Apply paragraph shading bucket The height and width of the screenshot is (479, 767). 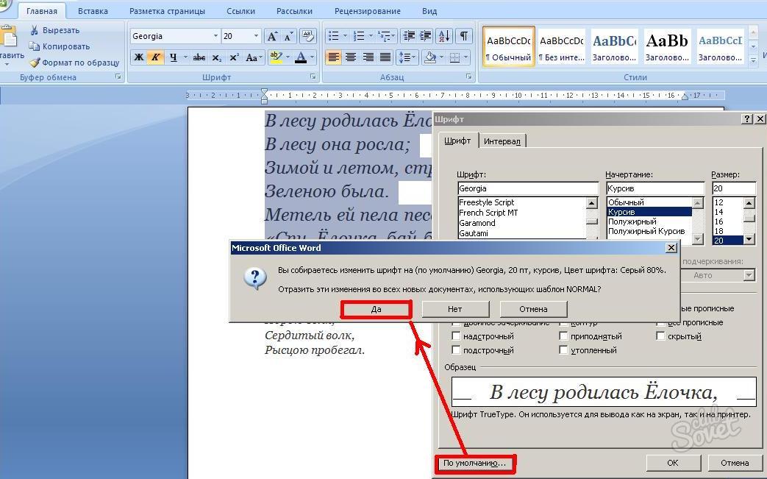coord(430,57)
